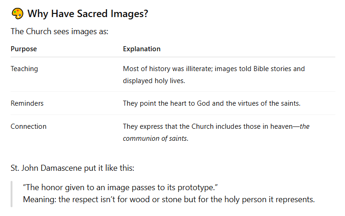Click the palette emoji icon beside heading
This screenshot has height=216, width=345.
[17, 13]
